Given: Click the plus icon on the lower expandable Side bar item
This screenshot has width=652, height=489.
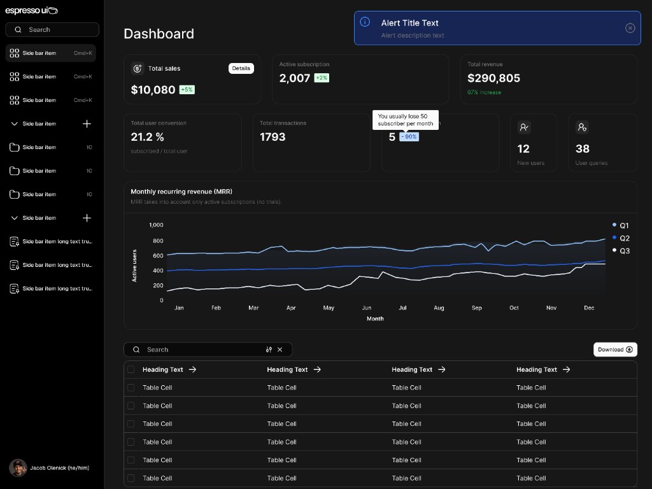Looking at the screenshot, I should click(87, 218).
